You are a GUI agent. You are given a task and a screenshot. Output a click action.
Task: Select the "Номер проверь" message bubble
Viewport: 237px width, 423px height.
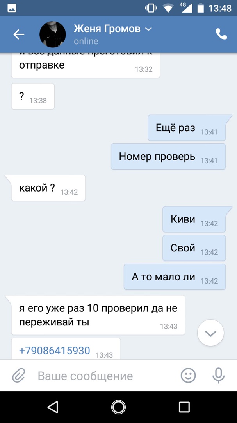tap(168, 156)
